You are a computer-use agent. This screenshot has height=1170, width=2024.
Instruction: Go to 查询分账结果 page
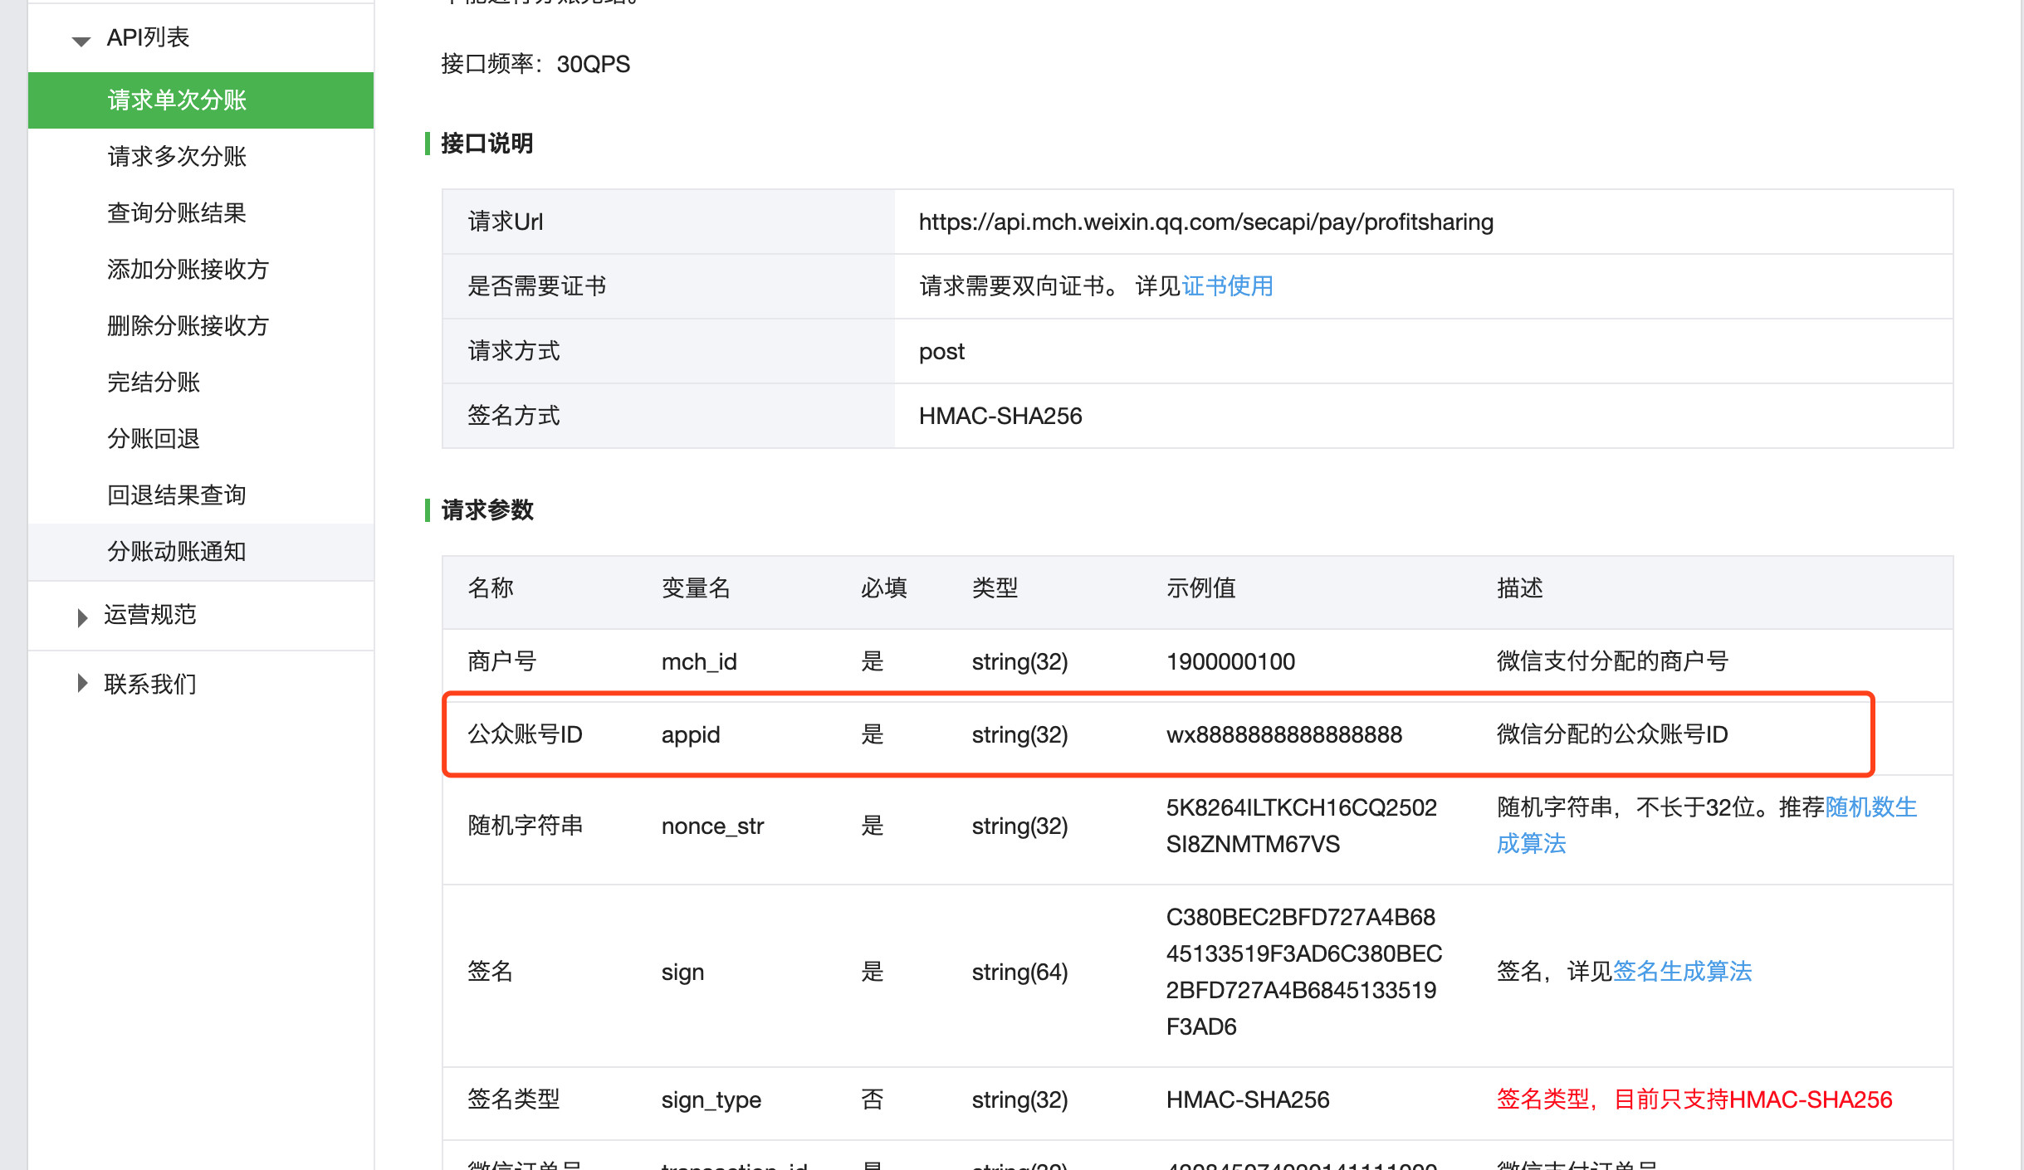pos(177,213)
